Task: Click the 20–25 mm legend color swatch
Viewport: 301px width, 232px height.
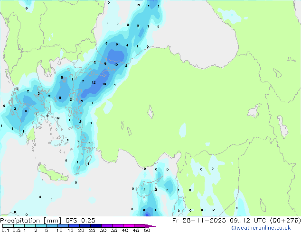Action: click(85, 226)
